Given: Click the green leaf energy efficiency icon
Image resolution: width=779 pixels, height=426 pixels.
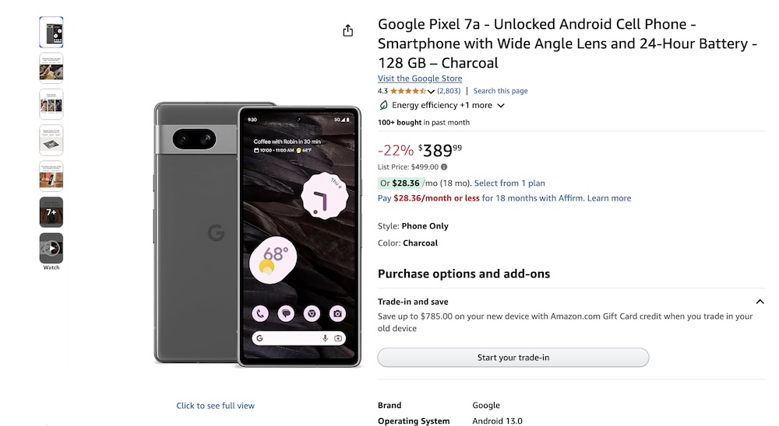Looking at the screenshot, I should (383, 105).
